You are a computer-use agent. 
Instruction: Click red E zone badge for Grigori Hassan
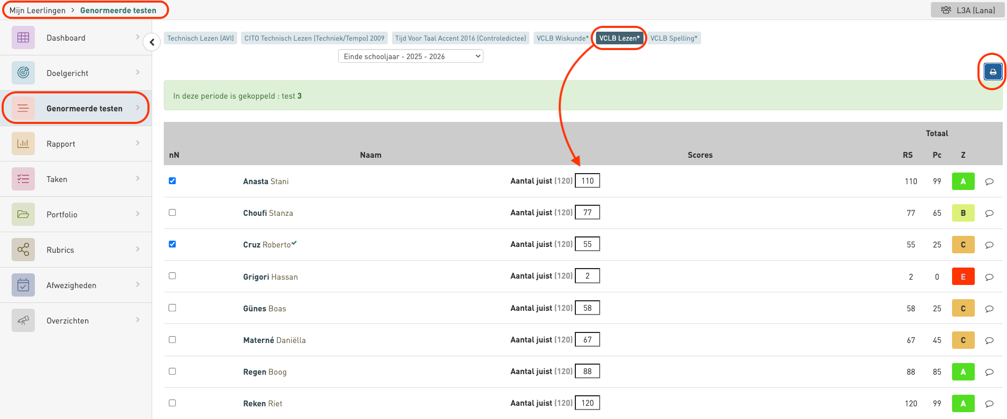963,277
